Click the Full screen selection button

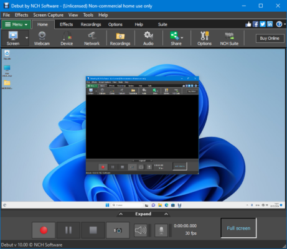(238, 228)
